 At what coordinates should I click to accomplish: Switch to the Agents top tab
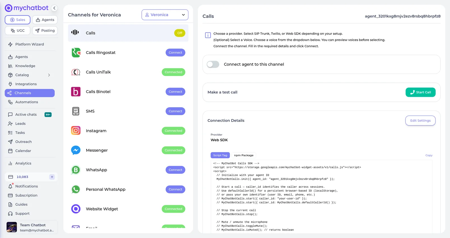coord(45,20)
